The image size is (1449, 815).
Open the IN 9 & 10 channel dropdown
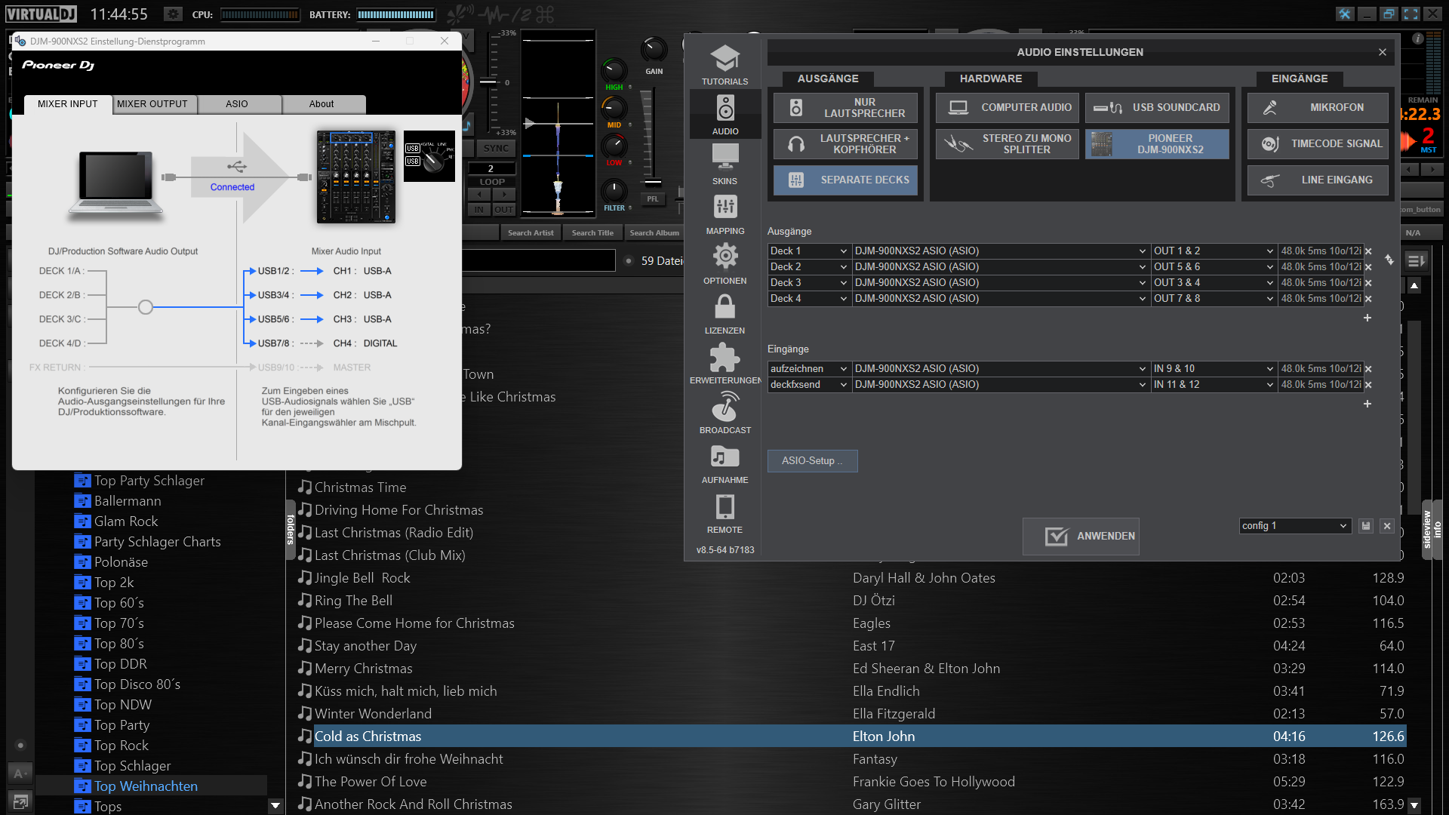click(1214, 369)
